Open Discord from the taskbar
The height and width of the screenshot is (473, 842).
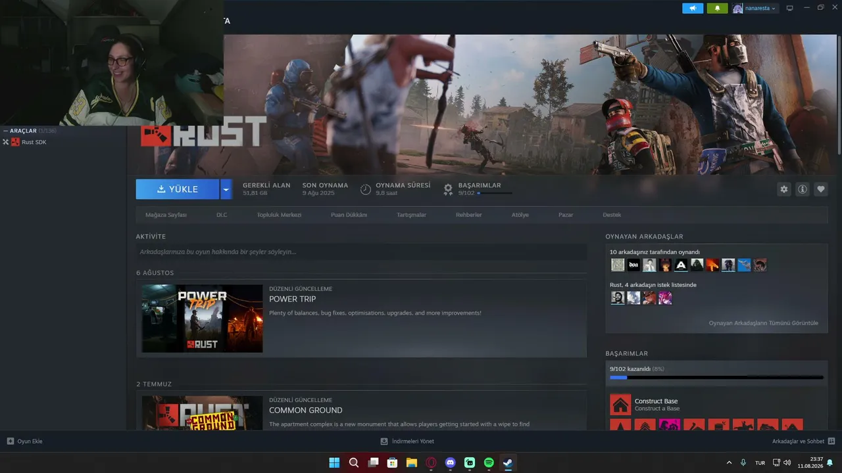tap(450, 462)
